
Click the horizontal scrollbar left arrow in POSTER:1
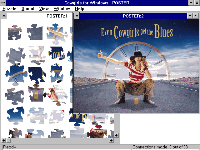(x=3, y=140)
